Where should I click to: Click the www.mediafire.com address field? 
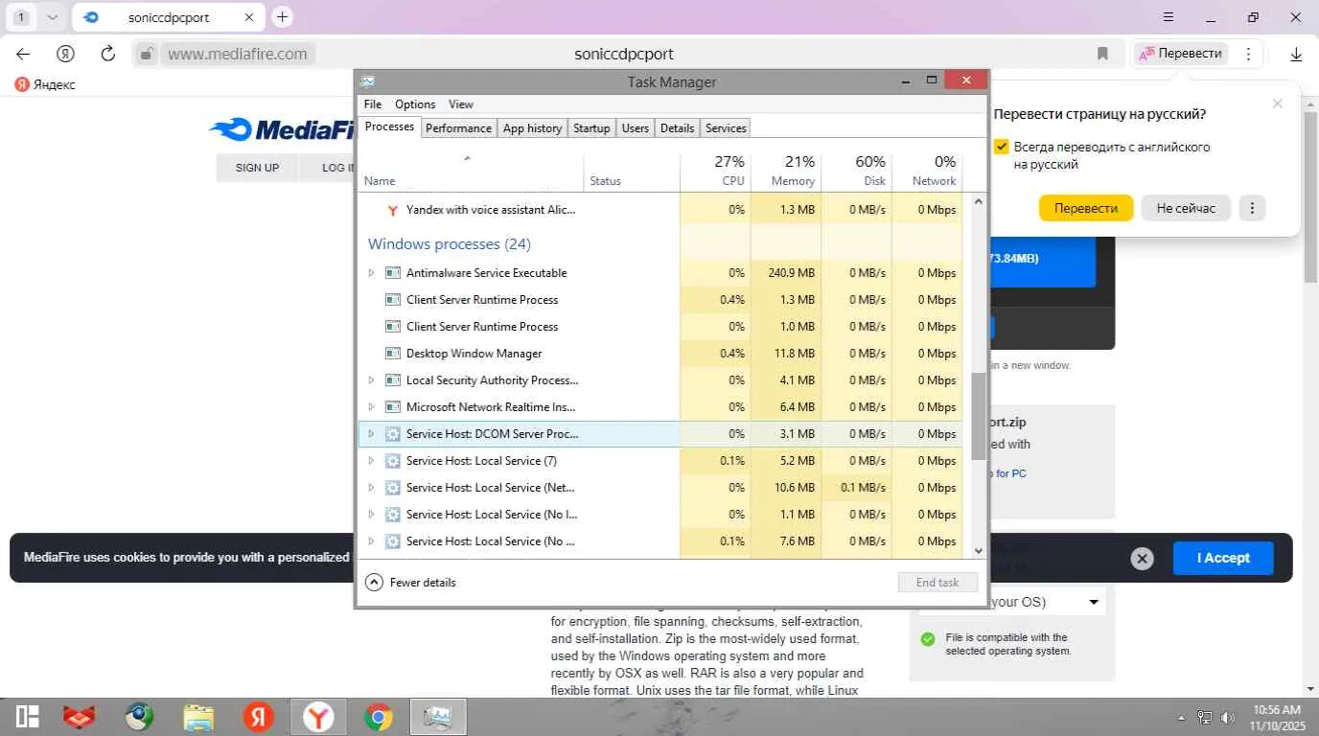[x=238, y=54]
